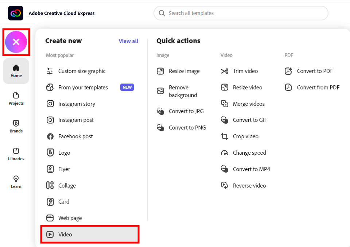350x247 pixels.
Task: Click the Instagram post icon
Action: (x=50, y=120)
